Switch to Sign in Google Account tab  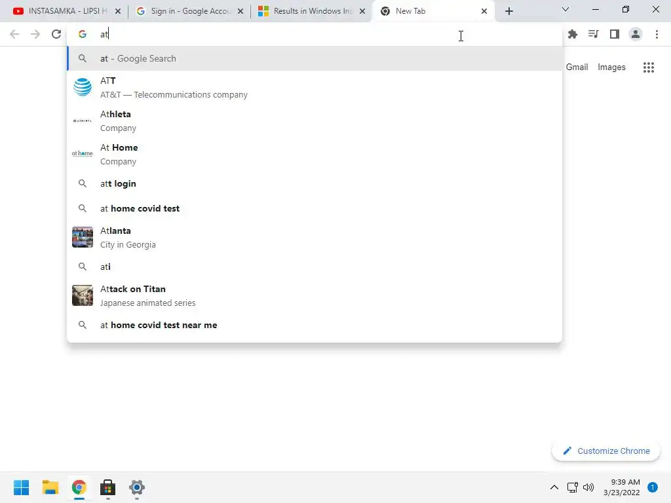tap(190, 11)
